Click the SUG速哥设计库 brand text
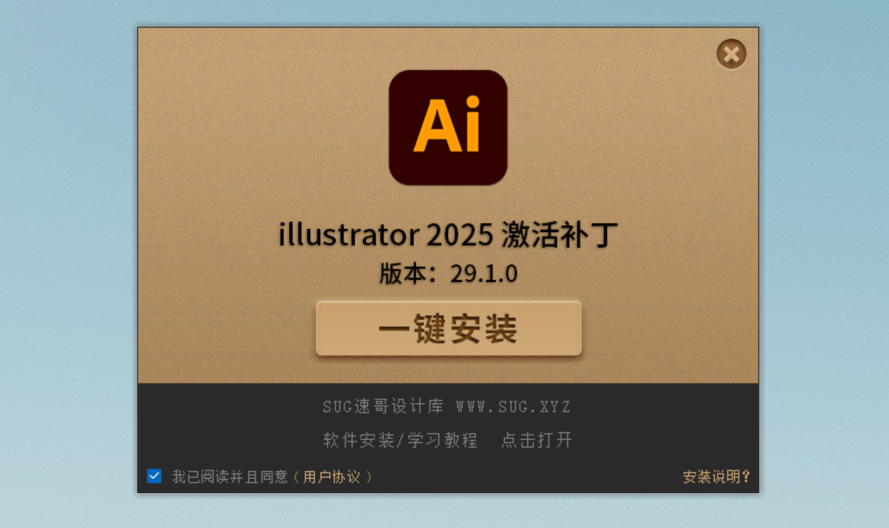This screenshot has width=889, height=528. pyautogui.click(x=383, y=407)
